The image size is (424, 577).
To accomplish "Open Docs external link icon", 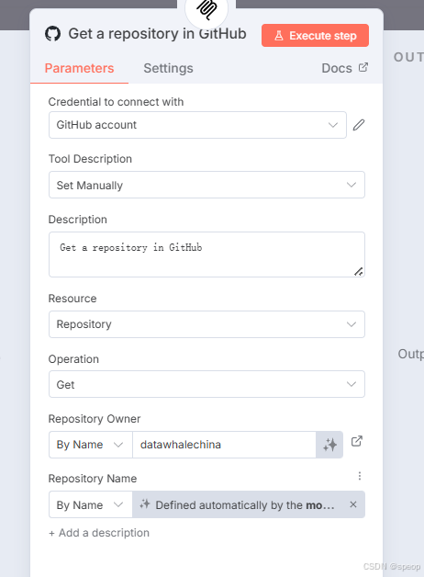I will (x=363, y=68).
